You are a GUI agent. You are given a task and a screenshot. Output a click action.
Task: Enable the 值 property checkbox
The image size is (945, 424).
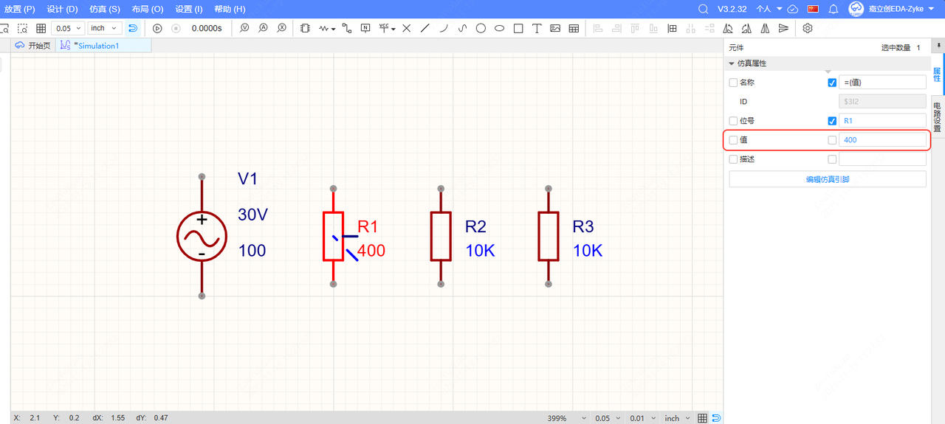click(733, 140)
